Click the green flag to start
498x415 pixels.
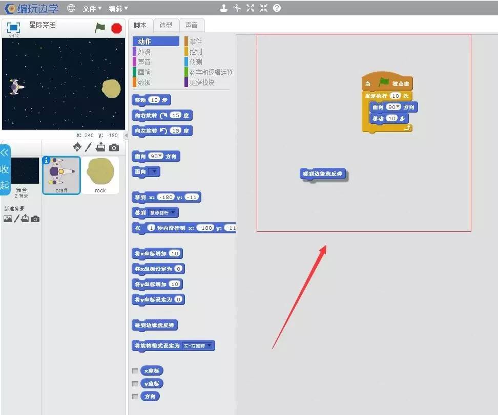pos(100,28)
